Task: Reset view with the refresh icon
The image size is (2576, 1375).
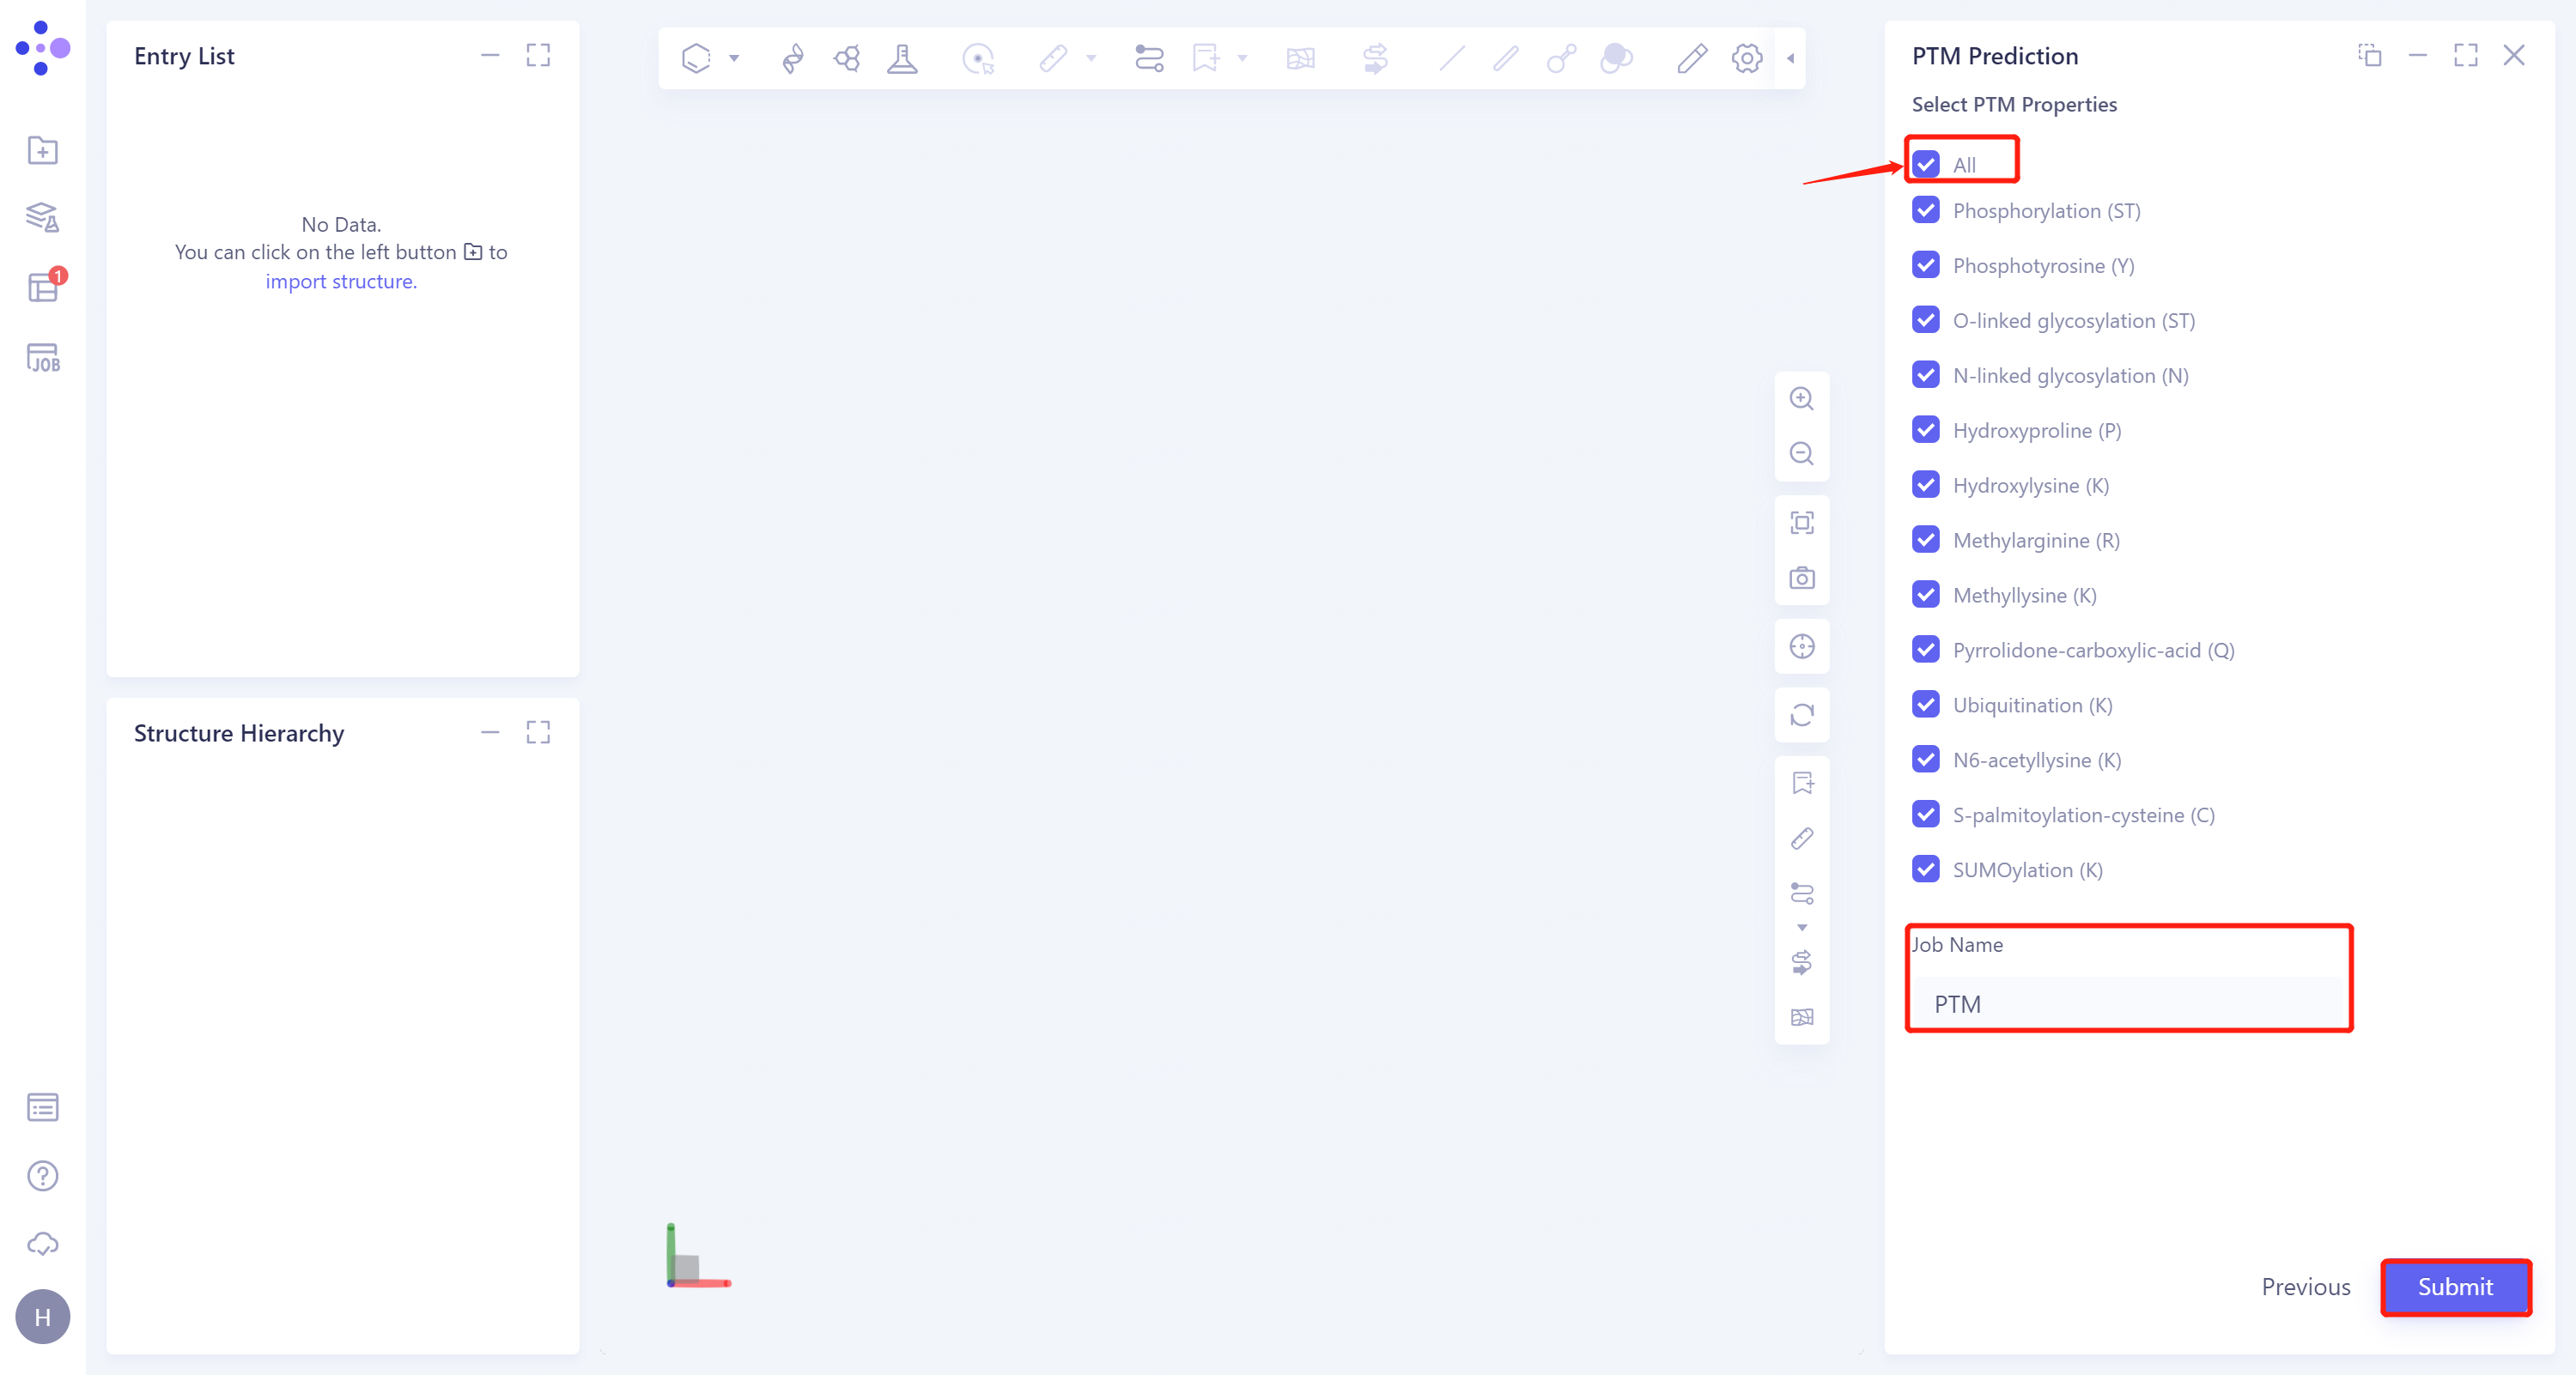Action: coord(1802,716)
